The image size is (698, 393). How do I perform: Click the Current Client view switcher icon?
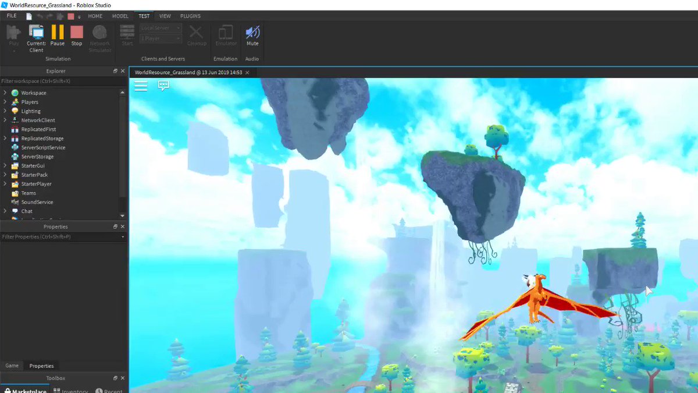pyautogui.click(x=36, y=32)
